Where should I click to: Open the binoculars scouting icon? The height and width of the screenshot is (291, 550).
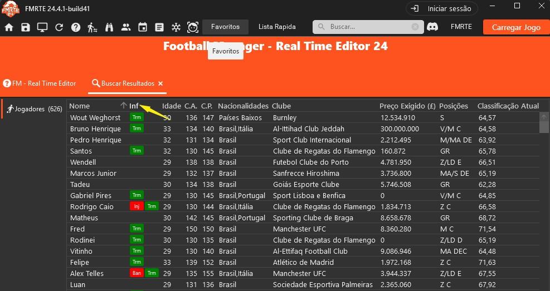(x=109, y=27)
